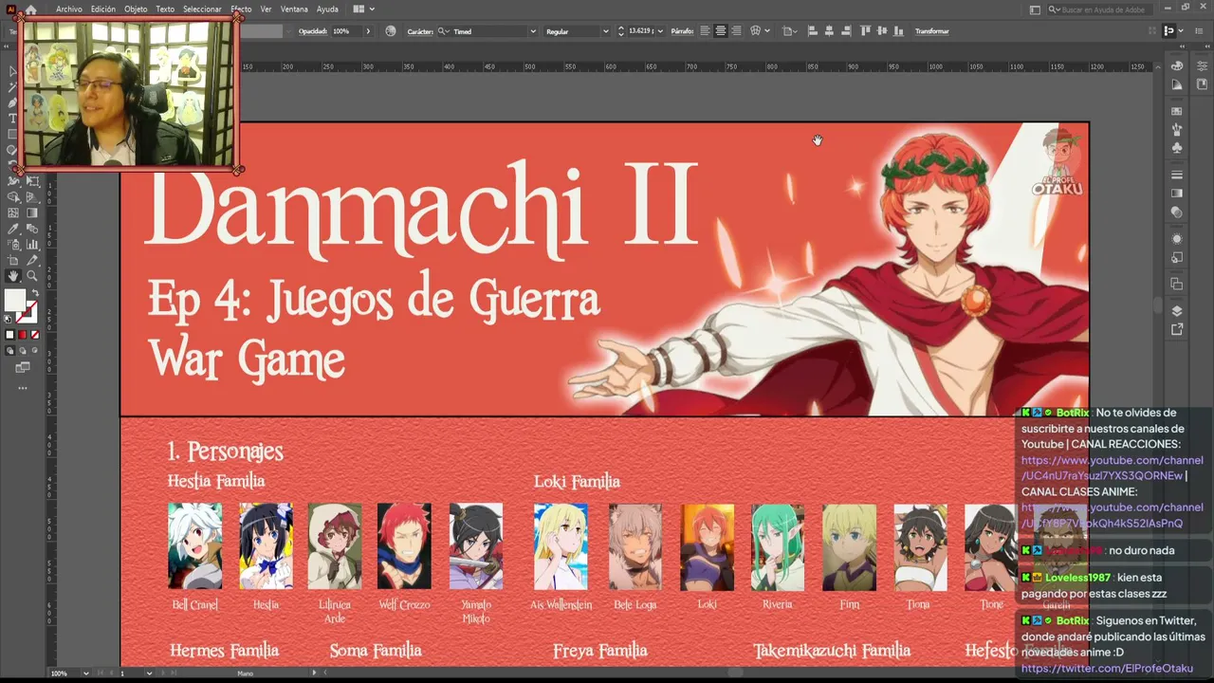Select the Eyedropper tool
1214x683 pixels.
coord(13,229)
